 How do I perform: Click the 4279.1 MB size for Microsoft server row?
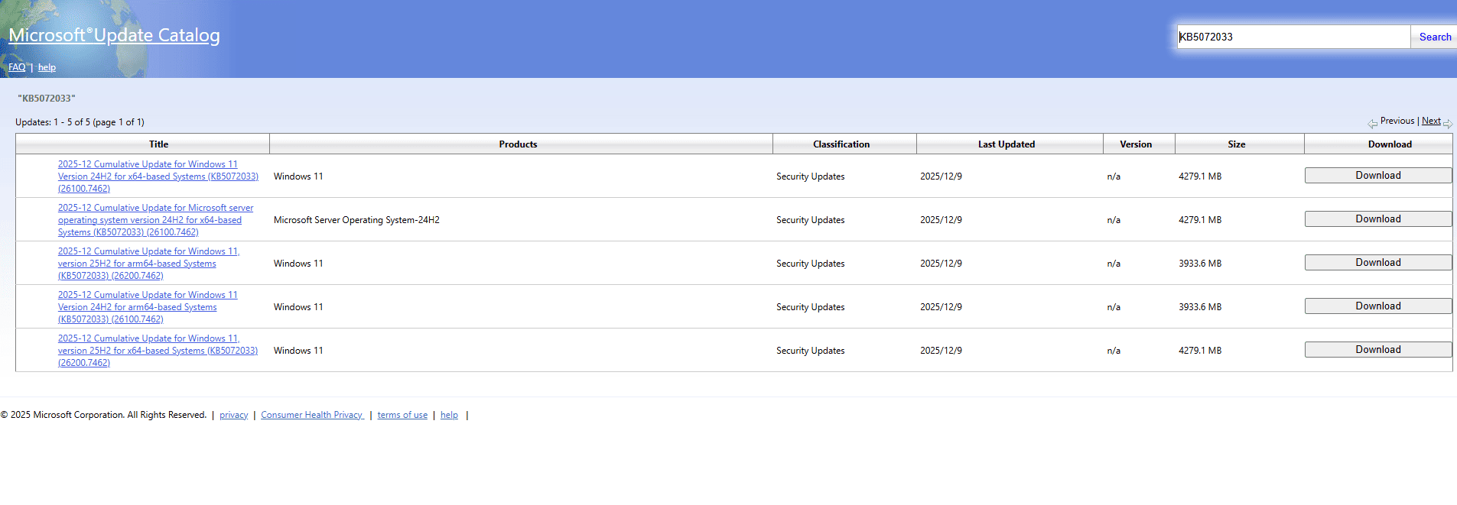click(1200, 220)
